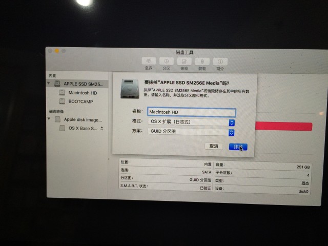Click the 固态 type value in info table
The image size is (328, 246).
pyautogui.click(x=305, y=183)
